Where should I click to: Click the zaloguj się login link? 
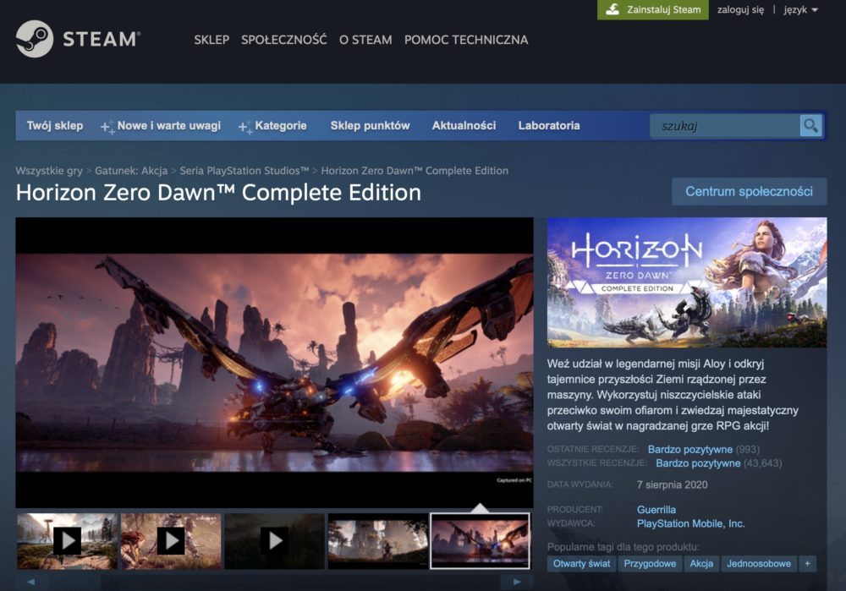tap(740, 9)
